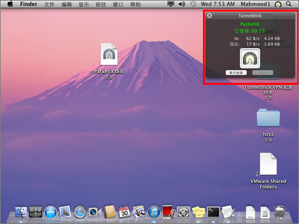The image size is (299, 224).
Task: Click the 断开连接 button to disconnect
Action: (236, 72)
